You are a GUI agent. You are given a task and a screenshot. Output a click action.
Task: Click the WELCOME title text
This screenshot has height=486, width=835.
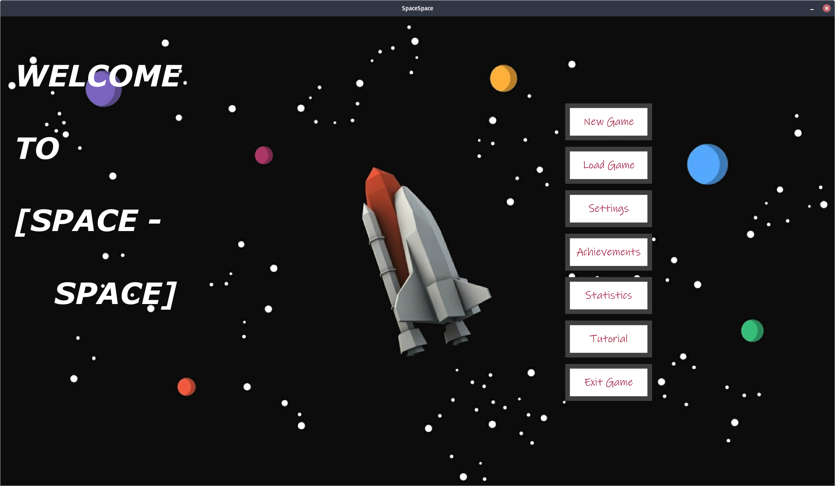click(98, 76)
